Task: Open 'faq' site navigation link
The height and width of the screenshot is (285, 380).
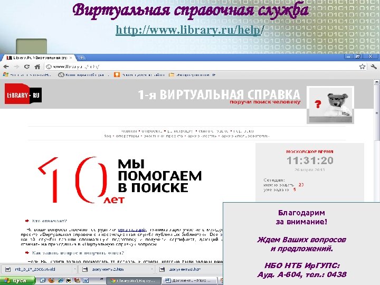Action: click(x=108, y=136)
